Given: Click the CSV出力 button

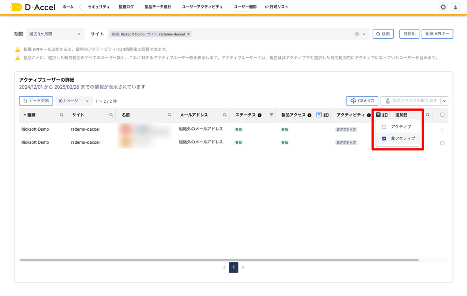Looking at the screenshot, I should click(362, 101).
